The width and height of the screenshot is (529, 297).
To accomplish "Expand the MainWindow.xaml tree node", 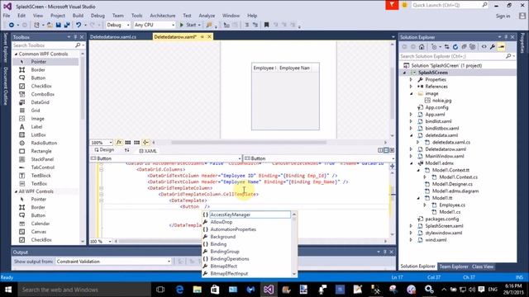I will [411, 156].
